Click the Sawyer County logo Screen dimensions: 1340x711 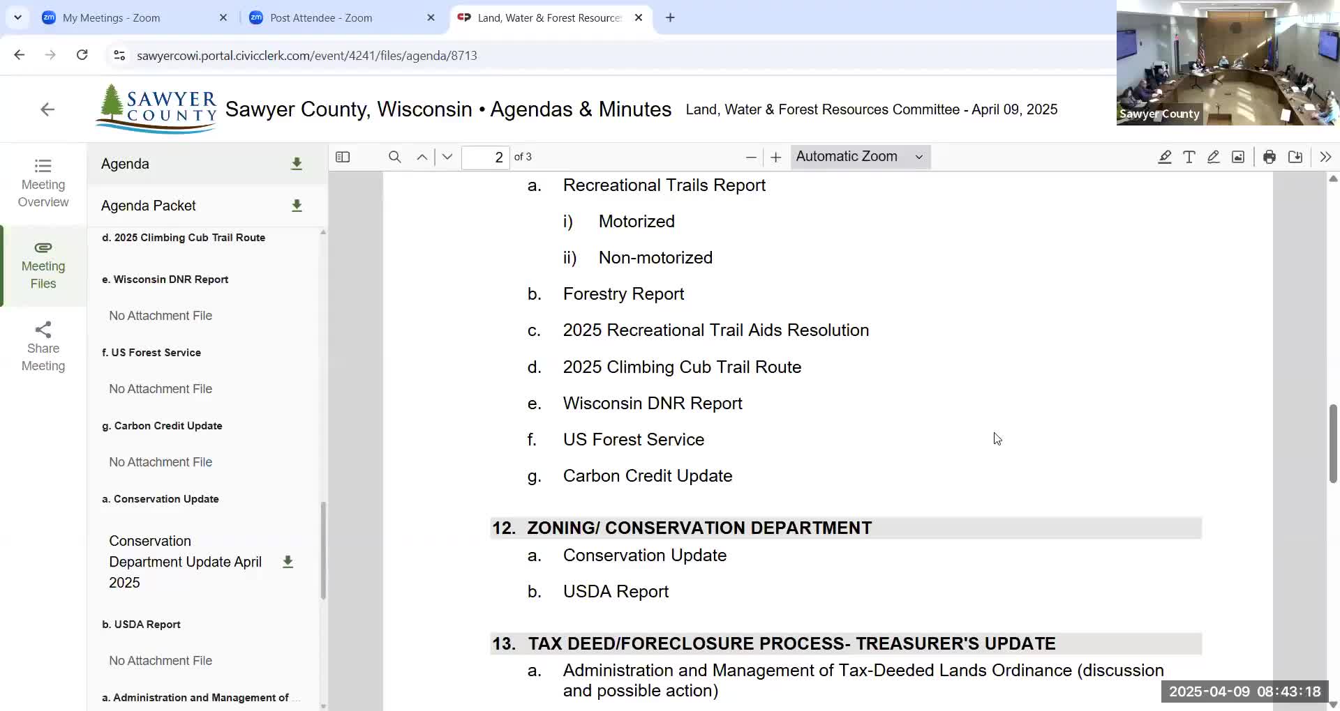(x=156, y=109)
